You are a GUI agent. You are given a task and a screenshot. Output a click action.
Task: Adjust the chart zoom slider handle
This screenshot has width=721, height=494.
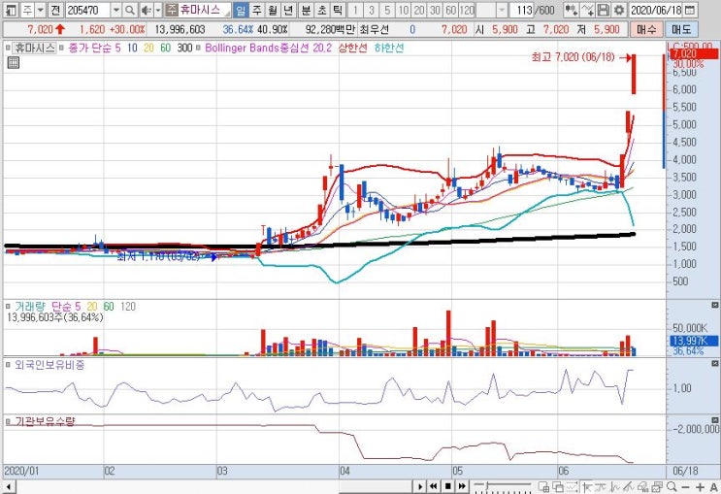coord(486,485)
